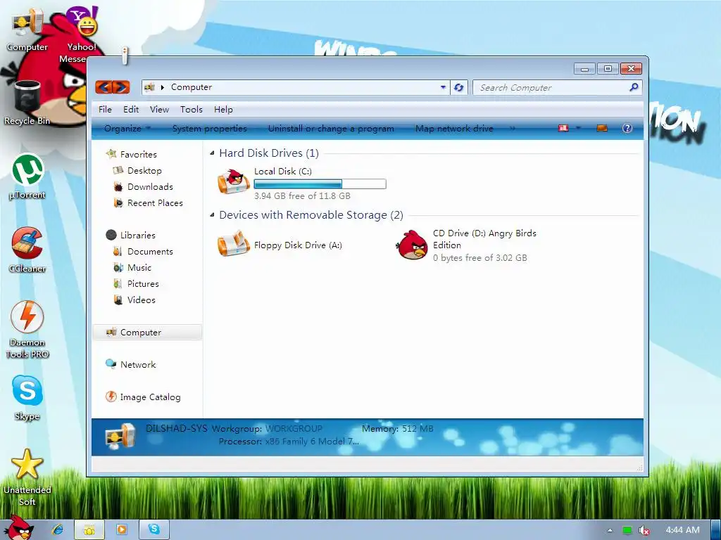Click the Angry Birds Start button

(x=18, y=528)
